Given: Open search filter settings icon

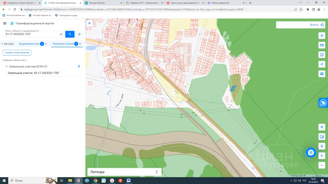Looking at the screenshot, I should 79,34.
